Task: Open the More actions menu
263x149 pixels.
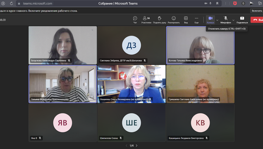Action: coord(196,20)
